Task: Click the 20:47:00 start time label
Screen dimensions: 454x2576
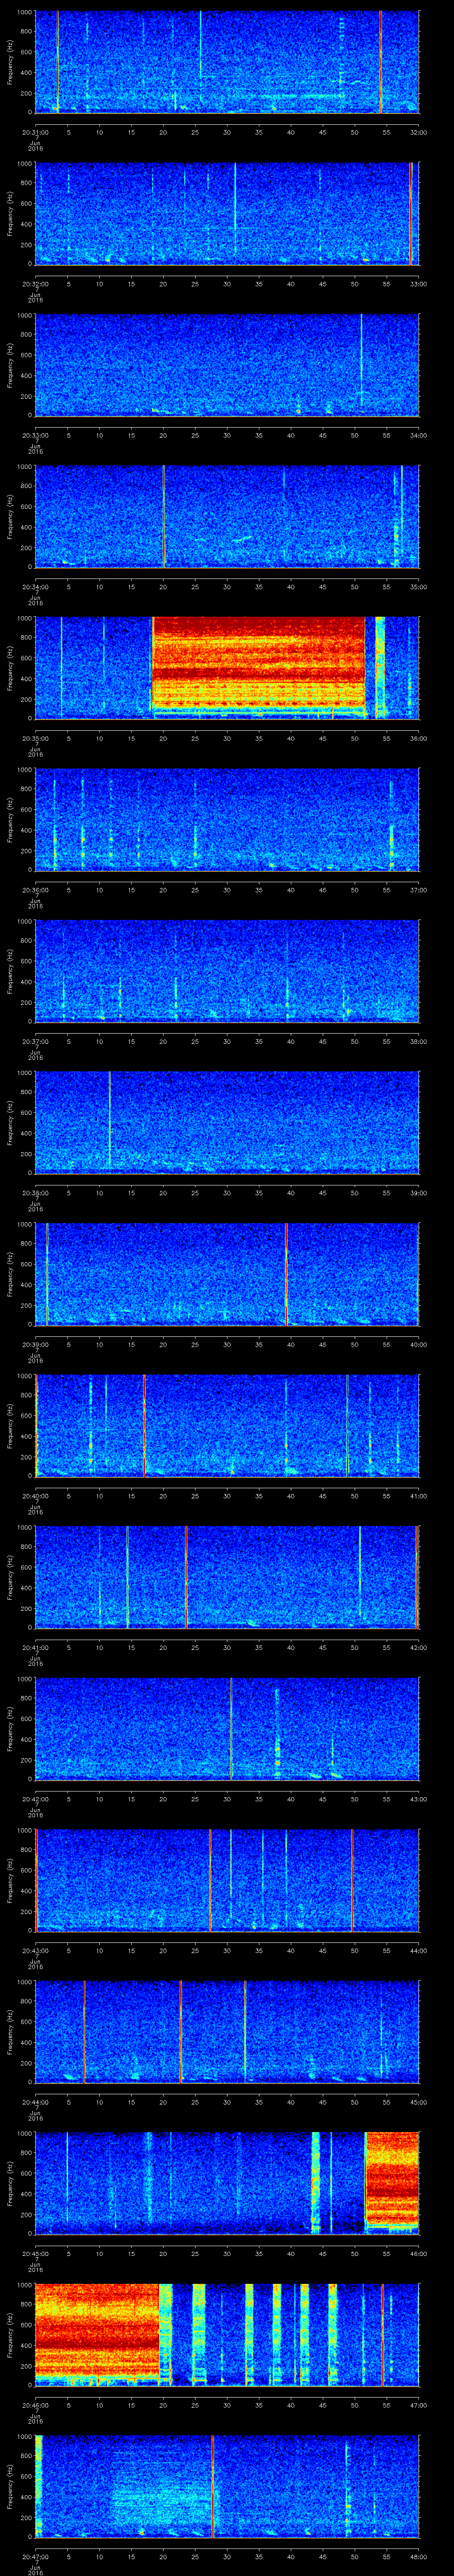Action: (x=36, y=2556)
